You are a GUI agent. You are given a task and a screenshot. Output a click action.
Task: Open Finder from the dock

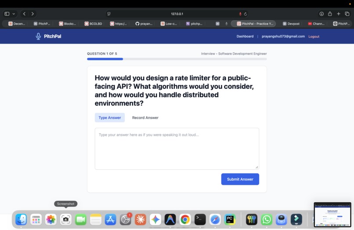[x=21, y=219]
